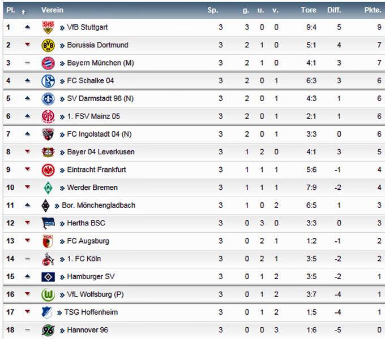Click the VfB Stuttgart club crest
Image resolution: width=385 pixels, height=339 pixels.
point(48,27)
